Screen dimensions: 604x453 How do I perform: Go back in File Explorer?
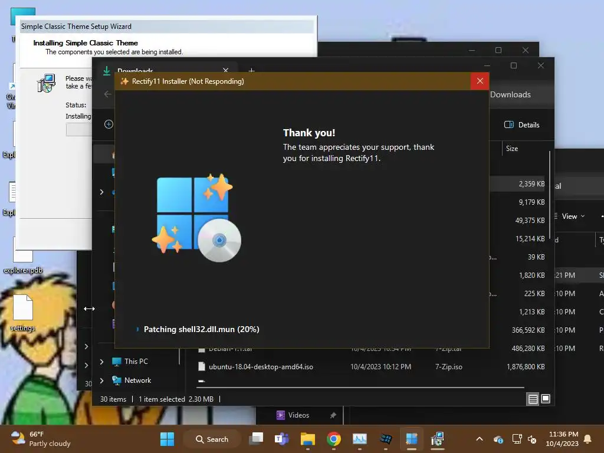tap(107, 94)
